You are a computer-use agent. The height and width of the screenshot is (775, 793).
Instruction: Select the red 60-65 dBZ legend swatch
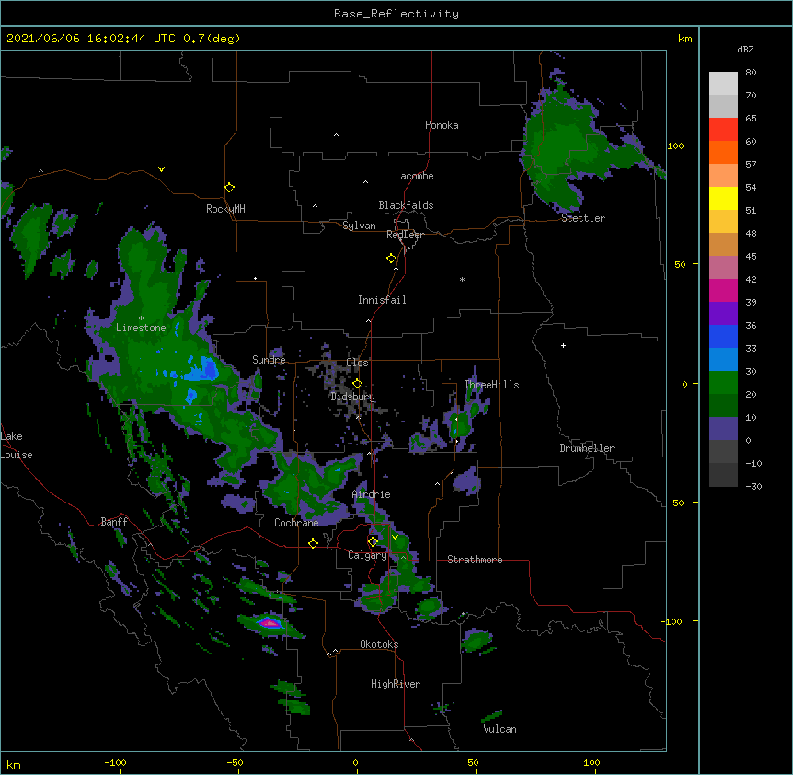tap(723, 130)
